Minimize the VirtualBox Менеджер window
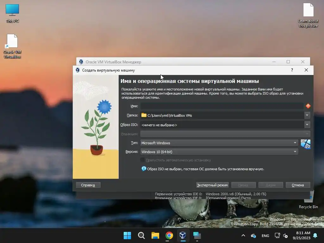324x243 pixels. (x=274, y=62)
